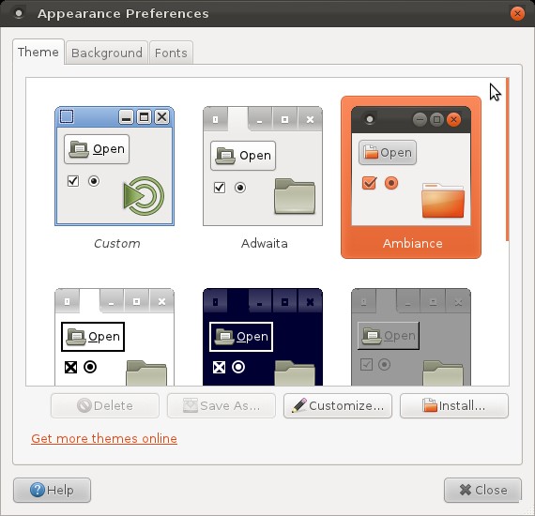535x516 pixels.
Task: Click the Delete button
Action: [105, 405]
